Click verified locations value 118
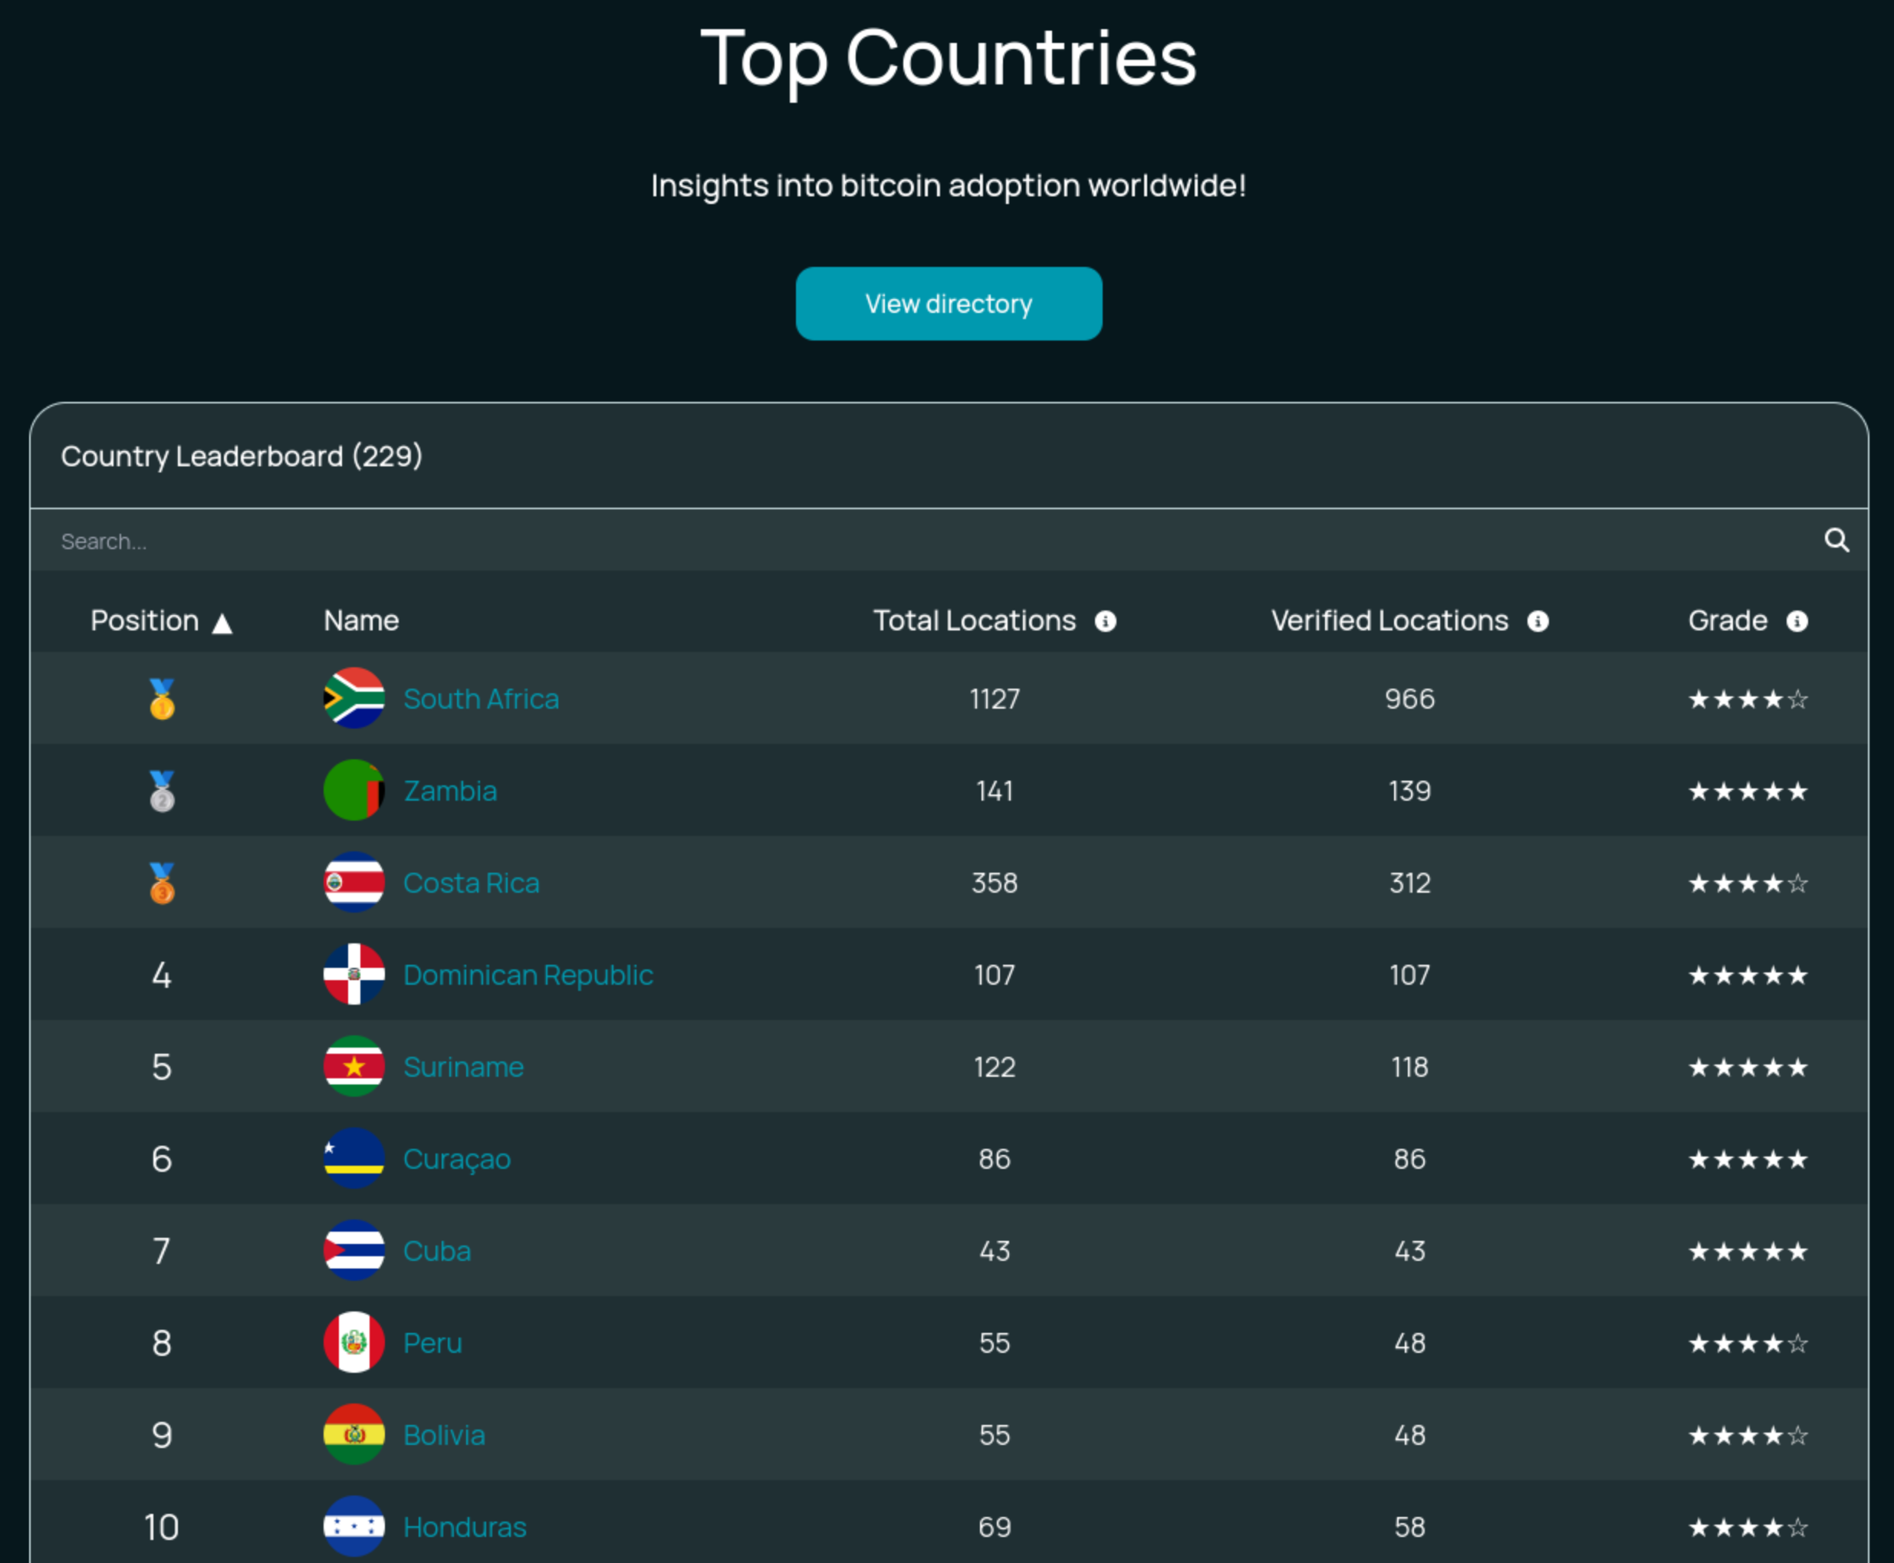The image size is (1894, 1563). pyautogui.click(x=1409, y=1067)
